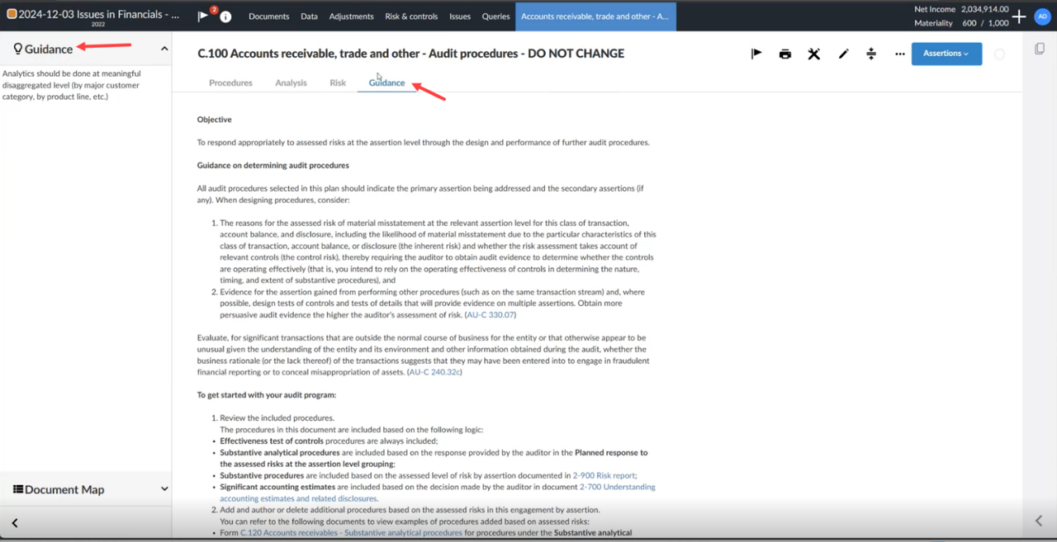
Task: Click the engagement info icon
Action: (x=225, y=16)
